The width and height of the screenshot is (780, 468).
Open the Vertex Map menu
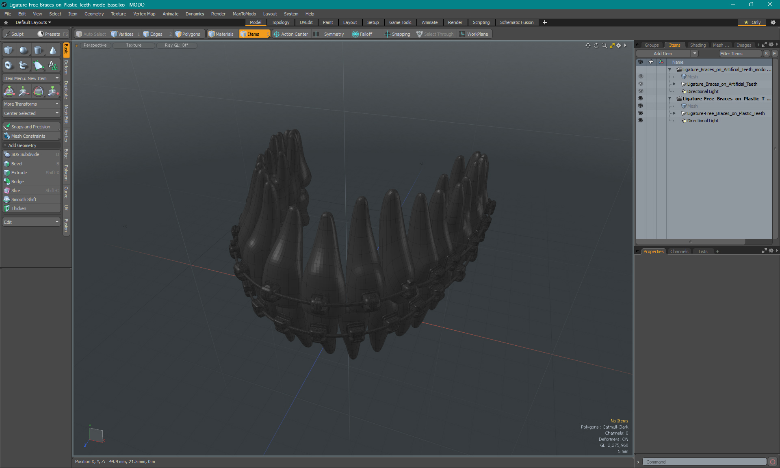(144, 14)
